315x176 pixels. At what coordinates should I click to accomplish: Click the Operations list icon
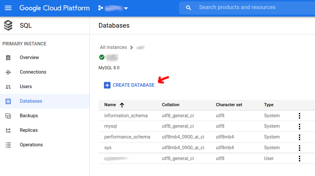pos(8,145)
